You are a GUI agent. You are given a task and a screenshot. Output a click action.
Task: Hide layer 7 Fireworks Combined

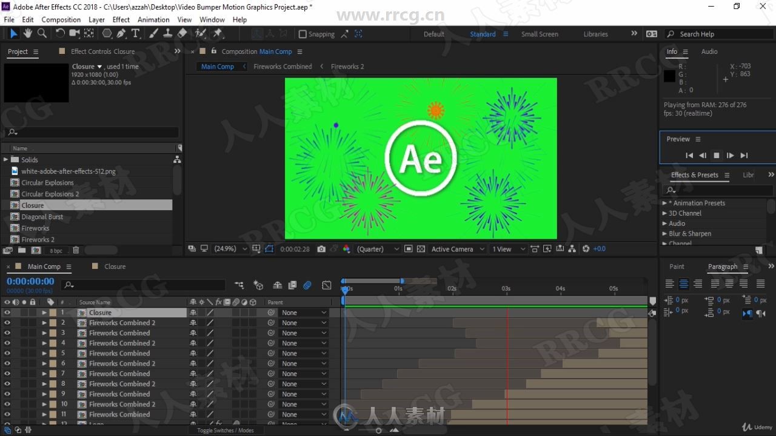pos(7,374)
